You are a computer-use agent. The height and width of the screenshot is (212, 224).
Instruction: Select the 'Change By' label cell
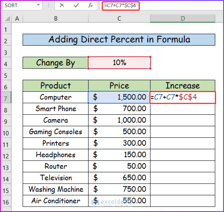pos(55,63)
